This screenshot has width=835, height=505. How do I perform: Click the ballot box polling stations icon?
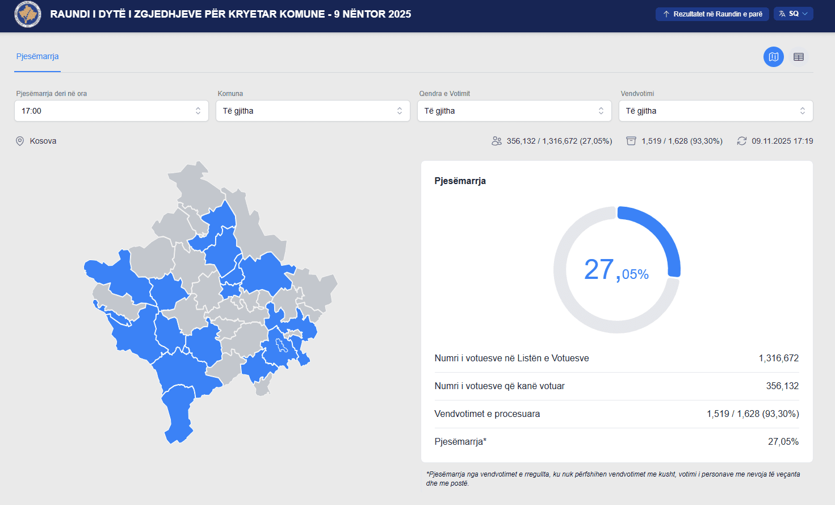[x=631, y=141]
